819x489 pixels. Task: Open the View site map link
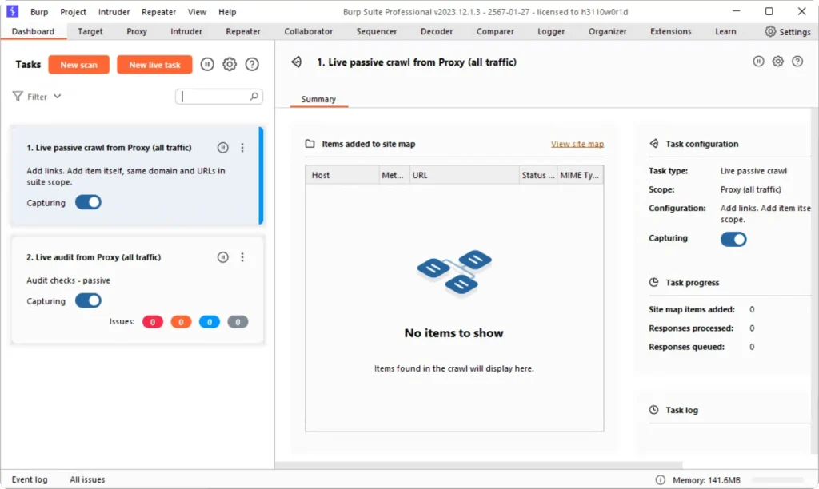[577, 144]
